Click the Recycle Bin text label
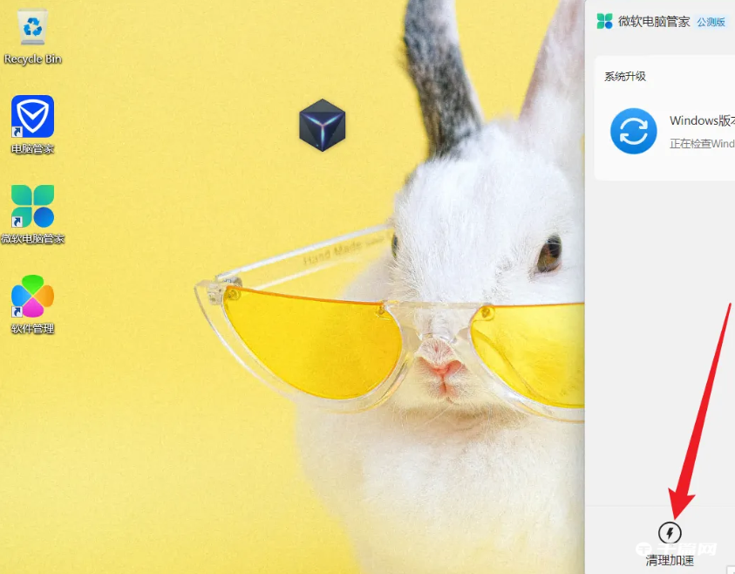Screen dimensions: 735x574 click(x=32, y=59)
